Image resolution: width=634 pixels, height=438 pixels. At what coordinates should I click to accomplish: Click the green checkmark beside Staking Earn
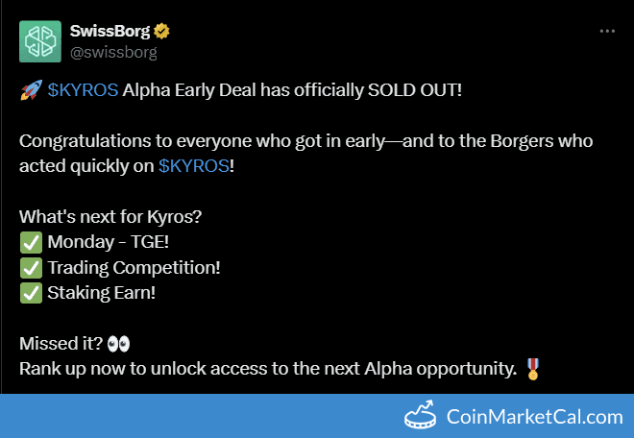coord(29,293)
